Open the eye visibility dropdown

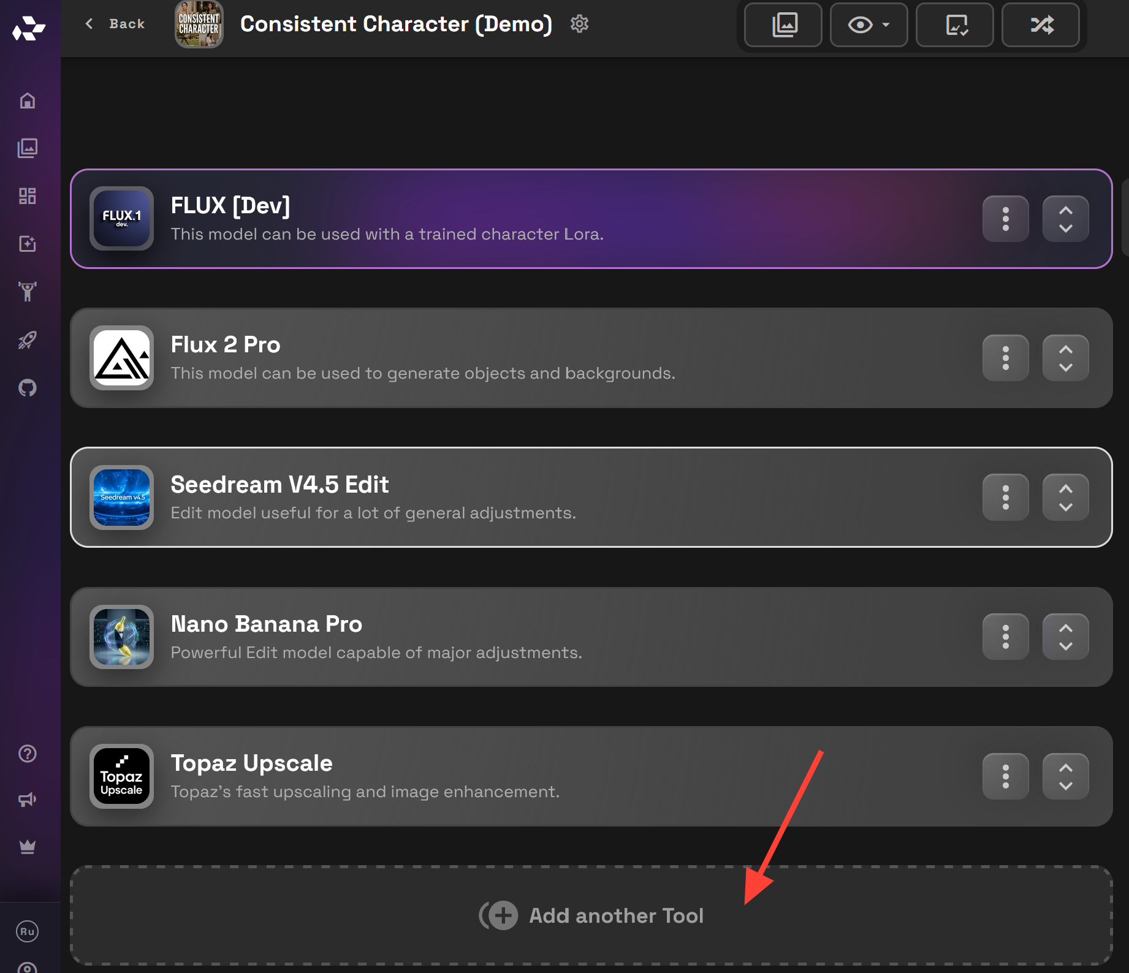[x=869, y=25]
